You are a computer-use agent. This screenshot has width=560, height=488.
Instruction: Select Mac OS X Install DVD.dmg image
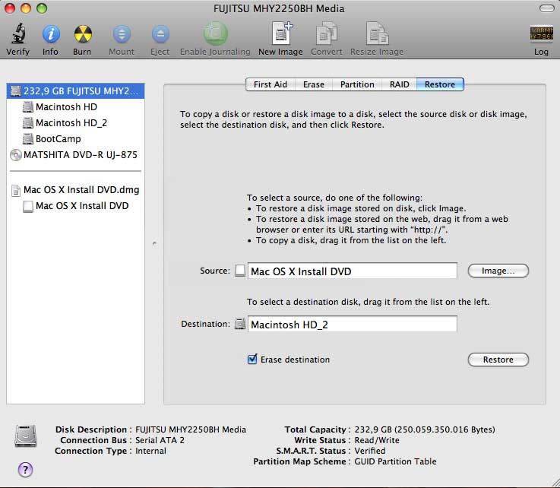pyautogui.click(x=75, y=190)
